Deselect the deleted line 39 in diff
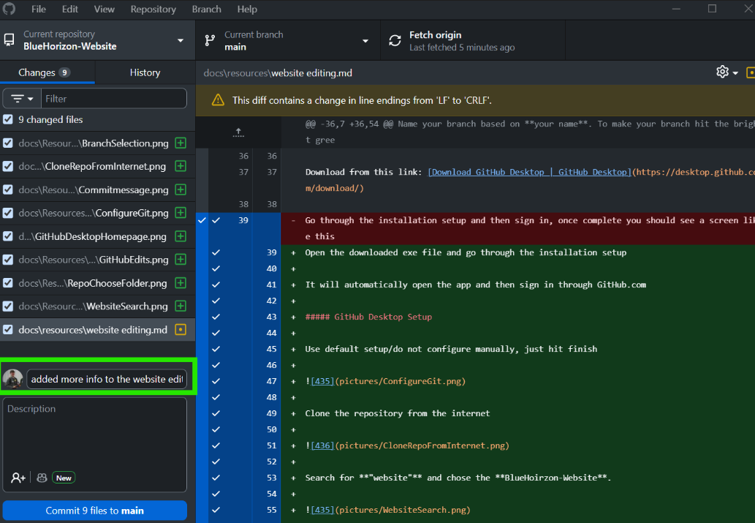 point(216,220)
